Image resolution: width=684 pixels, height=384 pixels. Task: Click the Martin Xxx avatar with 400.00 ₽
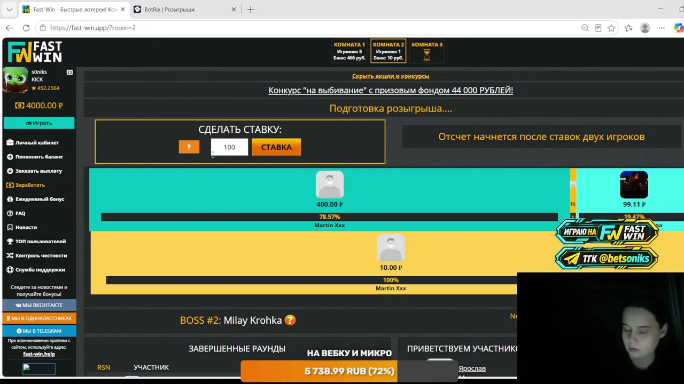pos(330,185)
